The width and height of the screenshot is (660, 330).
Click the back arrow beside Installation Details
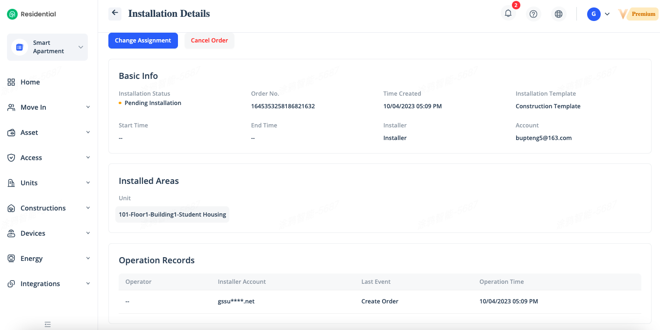[115, 14]
